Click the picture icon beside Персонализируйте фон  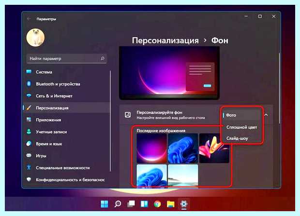point(128,115)
